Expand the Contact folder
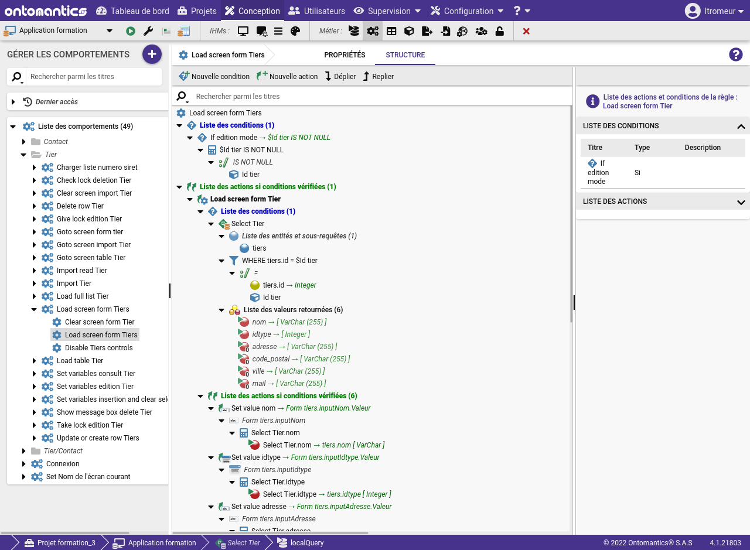Viewport: 750px width, 550px height. pos(24,142)
